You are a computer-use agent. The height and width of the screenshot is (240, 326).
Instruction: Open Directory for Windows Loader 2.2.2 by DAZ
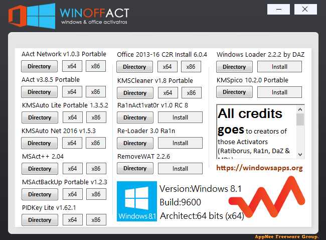[234, 67]
